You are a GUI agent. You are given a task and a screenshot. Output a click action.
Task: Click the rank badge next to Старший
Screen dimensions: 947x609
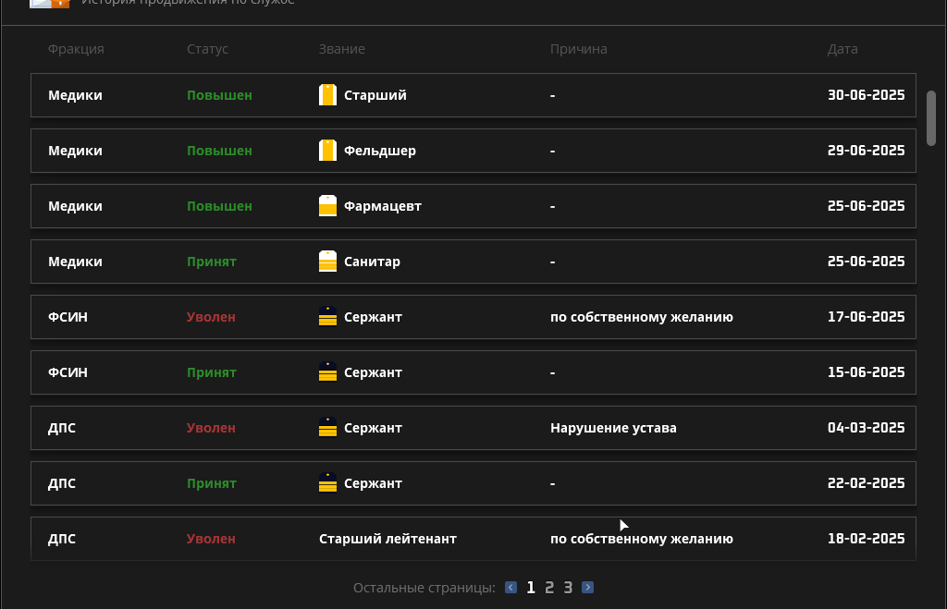point(327,95)
